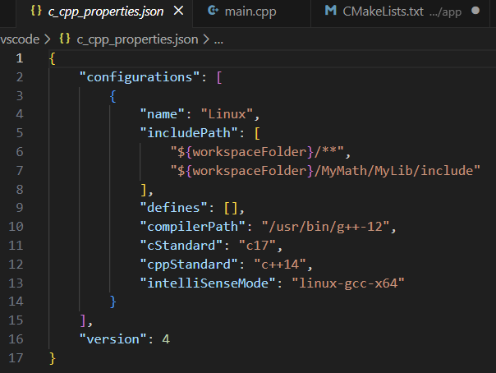Open the breadcrumb ellipsis symbol menu

tap(218, 41)
